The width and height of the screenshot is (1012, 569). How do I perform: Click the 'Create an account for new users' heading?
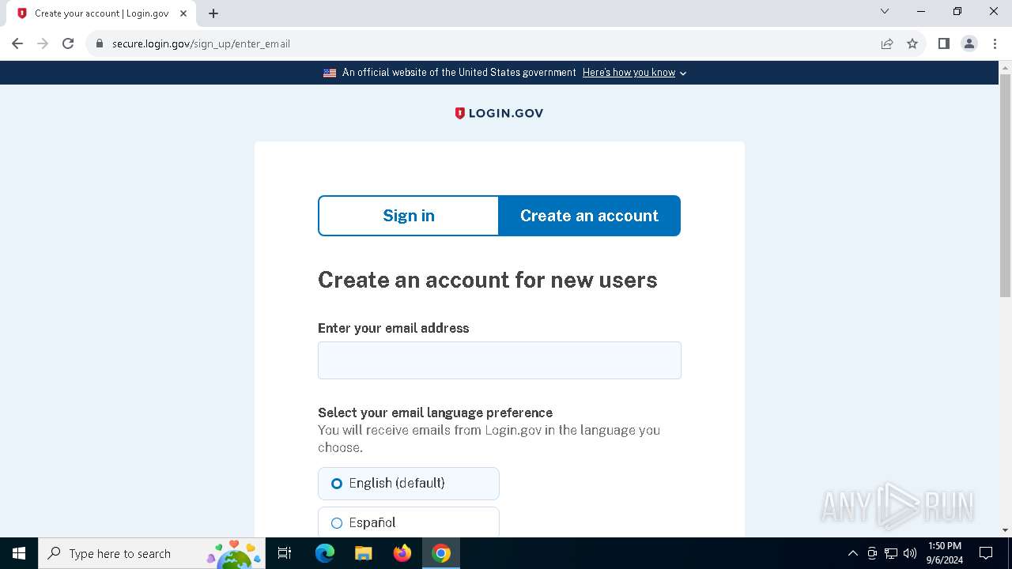(x=488, y=280)
